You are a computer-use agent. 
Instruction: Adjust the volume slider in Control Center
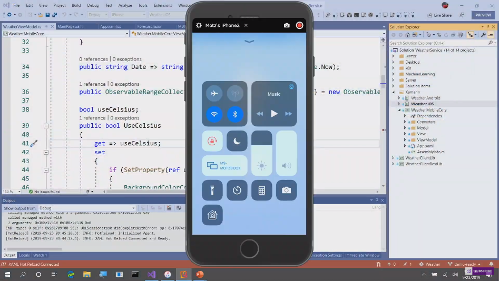coord(287,153)
